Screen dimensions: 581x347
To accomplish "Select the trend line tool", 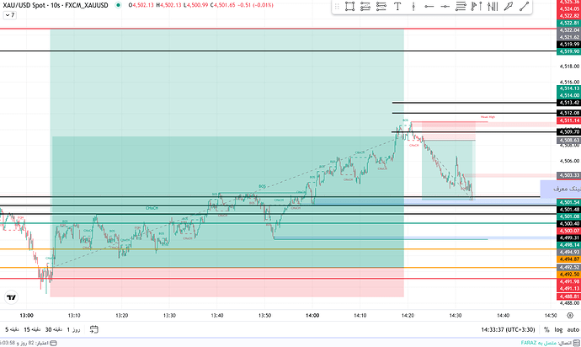I will click(x=524, y=6).
